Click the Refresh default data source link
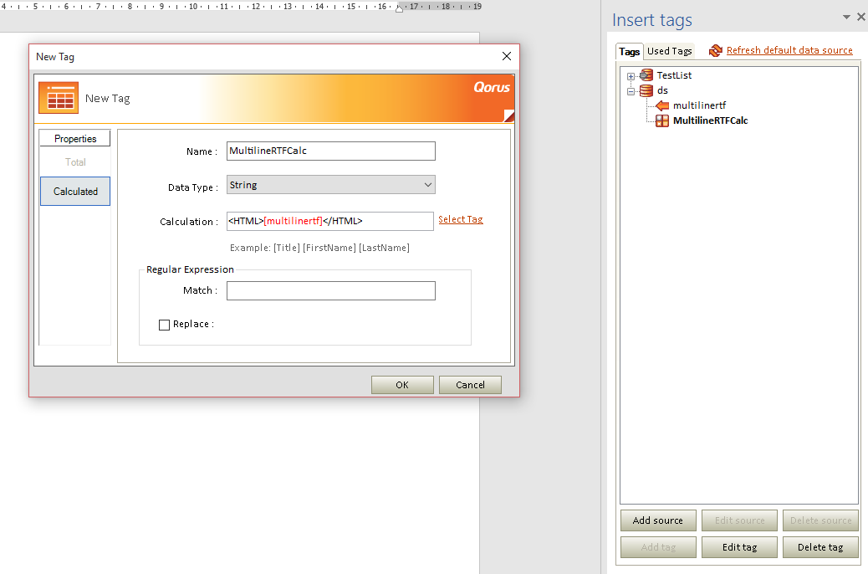 [789, 50]
